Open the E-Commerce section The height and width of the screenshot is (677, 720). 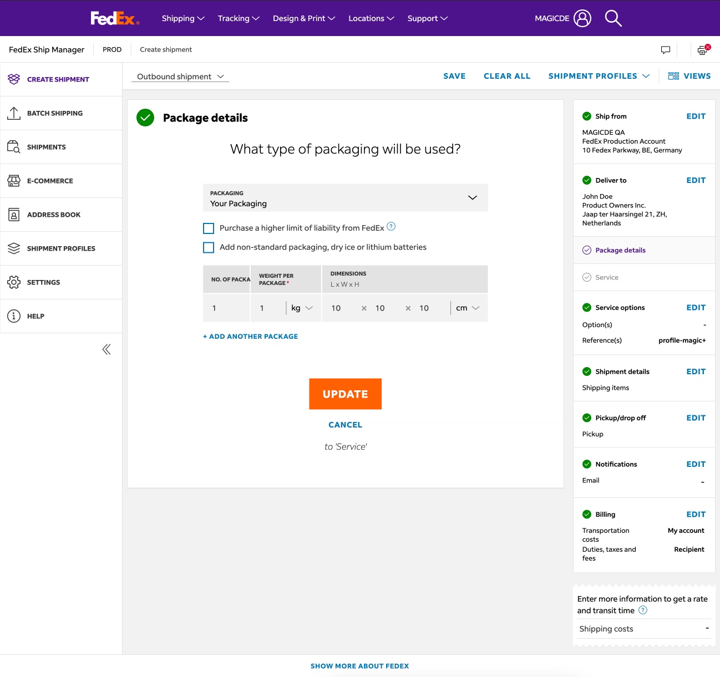tap(14, 180)
